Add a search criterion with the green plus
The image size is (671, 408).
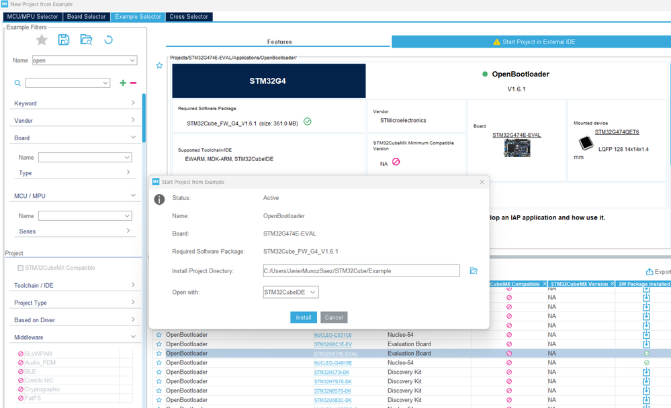(x=123, y=83)
